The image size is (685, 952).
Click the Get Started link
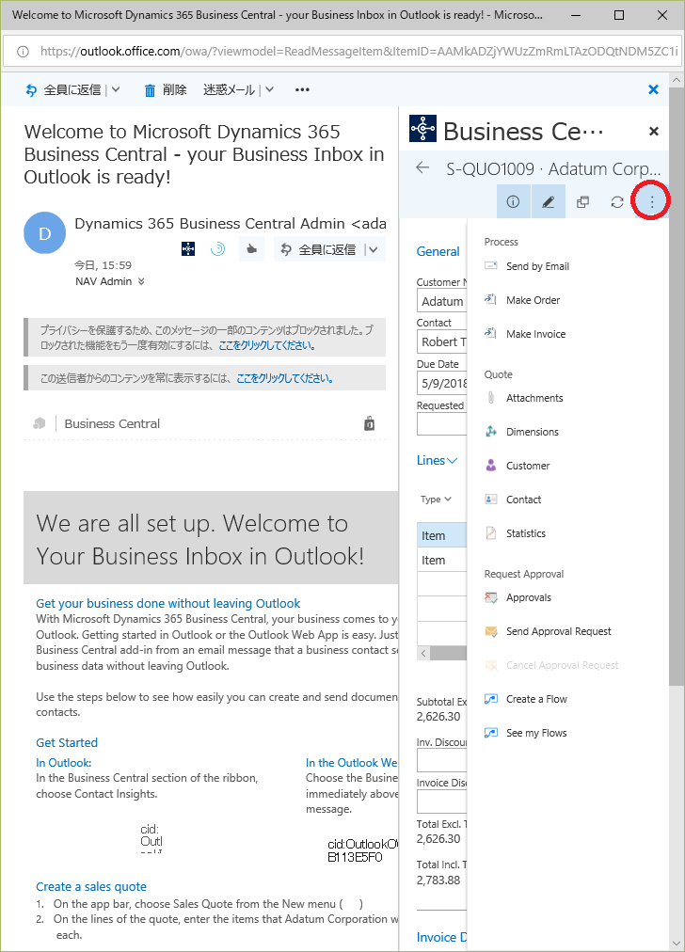[x=67, y=742]
